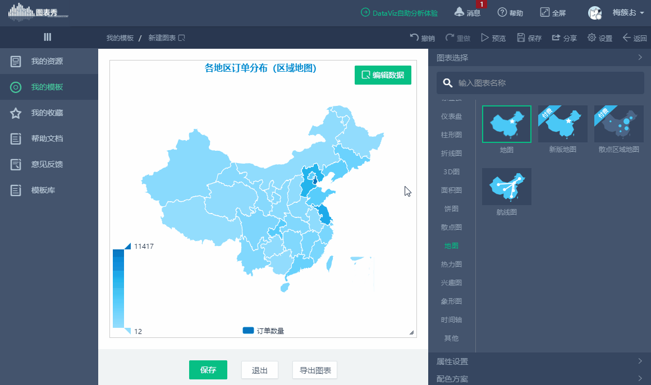Image resolution: width=651 pixels, height=385 pixels.
Task: Click the save 保存 disk icon in toolbar
Action: (x=521, y=38)
